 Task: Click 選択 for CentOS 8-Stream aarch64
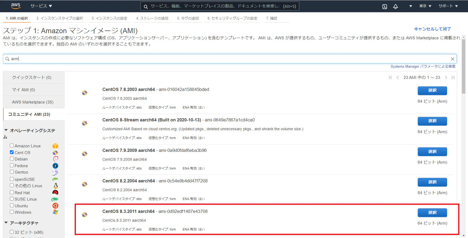pos(432,121)
